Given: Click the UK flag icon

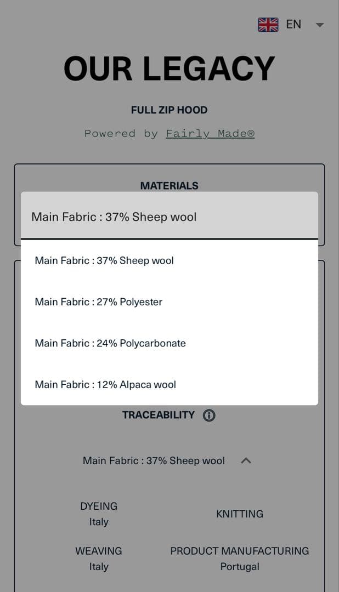Looking at the screenshot, I should [268, 25].
